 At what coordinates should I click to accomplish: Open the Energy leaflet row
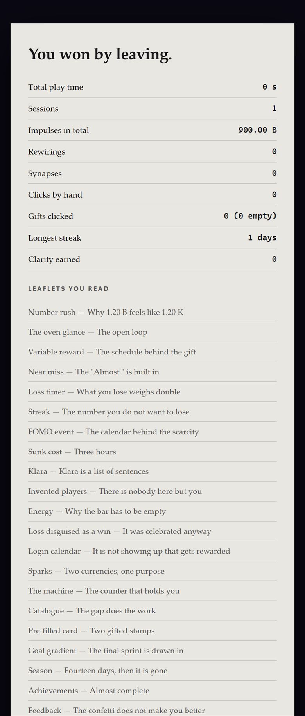tap(152, 511)
